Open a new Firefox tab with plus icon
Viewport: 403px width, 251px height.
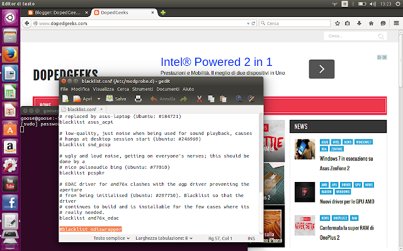point(162,13)
